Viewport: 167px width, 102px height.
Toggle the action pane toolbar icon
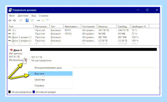click(32, 20)
